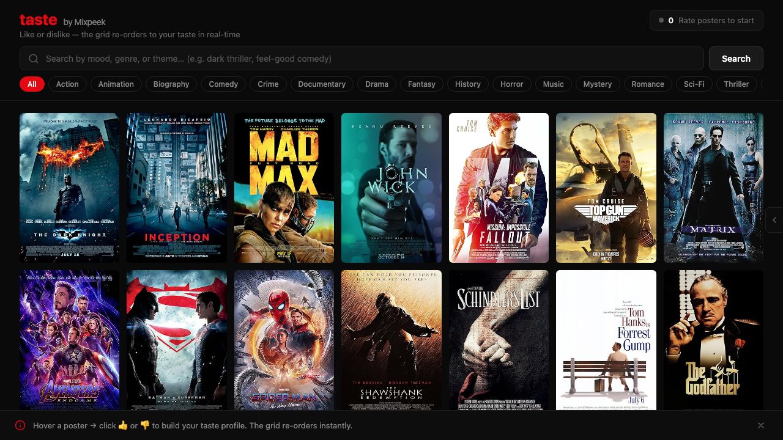Filter by Action genre
This screenshot has width=783, height=440.
pyautogui.click(x=67, y=84)
